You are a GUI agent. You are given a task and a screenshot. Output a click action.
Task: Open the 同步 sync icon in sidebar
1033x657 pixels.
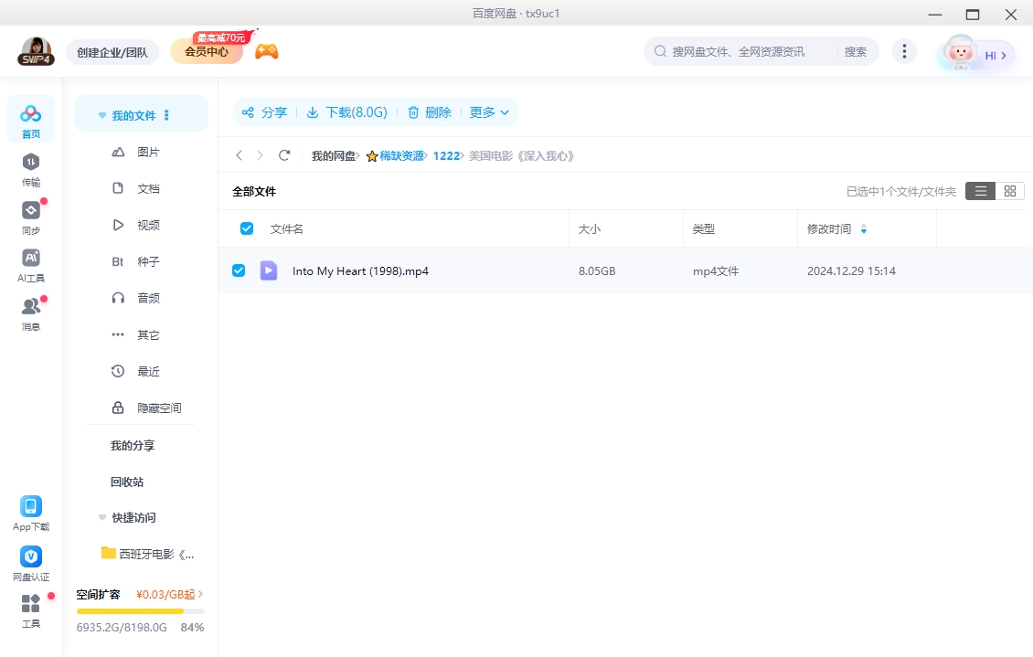pyautogui.click(x=31, y=211)
